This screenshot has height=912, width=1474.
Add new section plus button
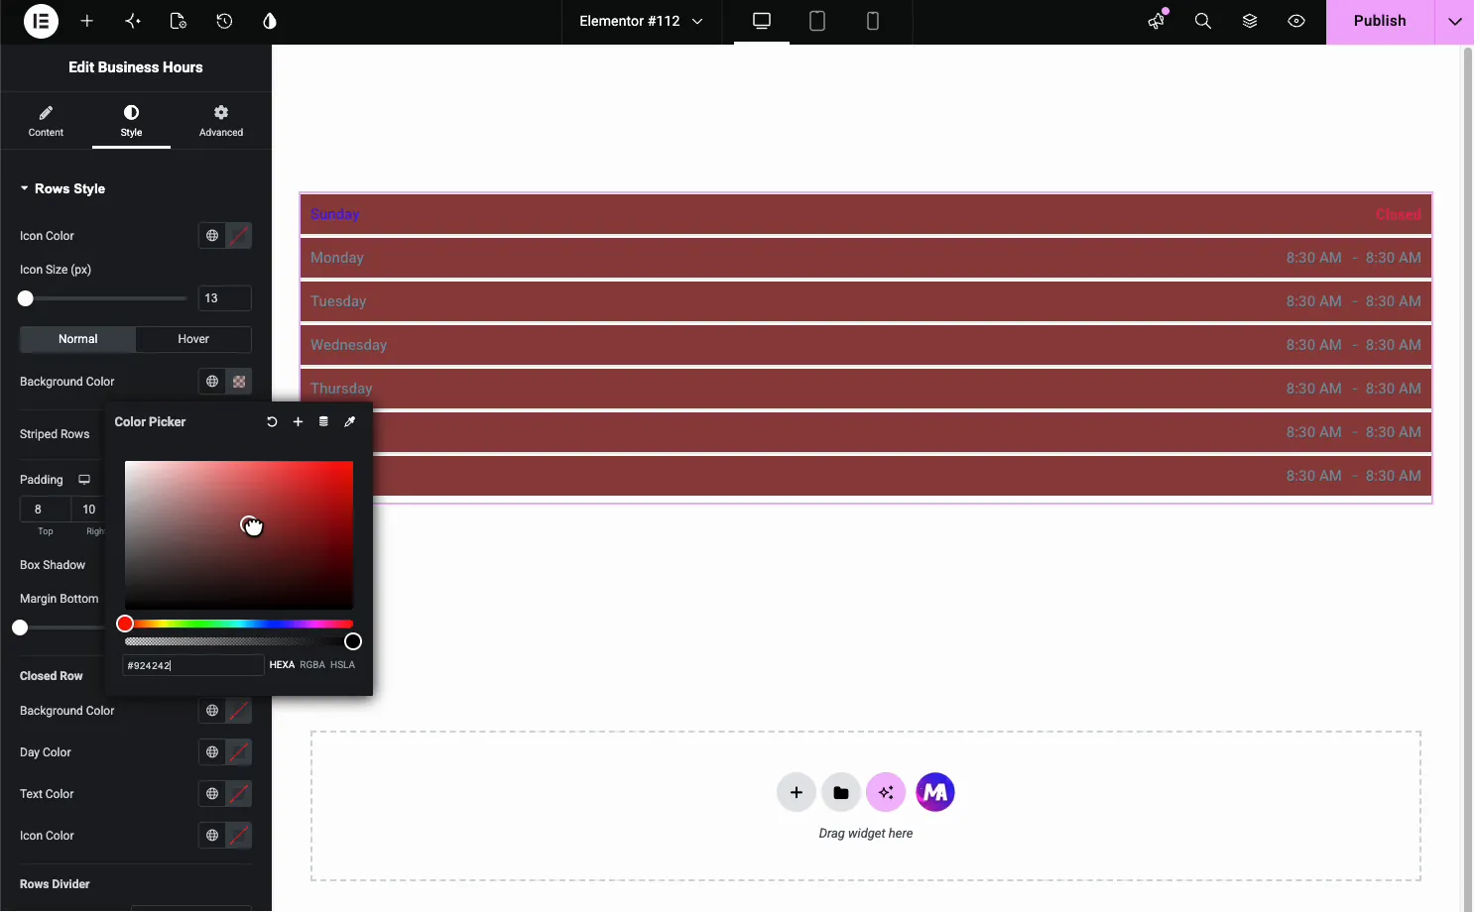click(x=797, y=792)
